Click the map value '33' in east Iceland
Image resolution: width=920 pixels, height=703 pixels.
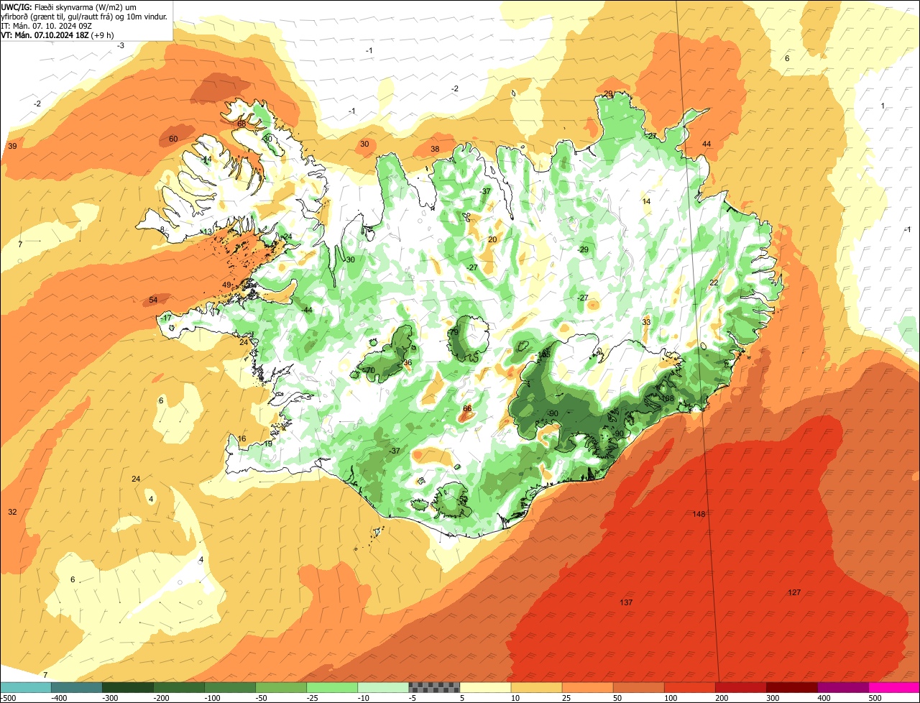point(646,322)
